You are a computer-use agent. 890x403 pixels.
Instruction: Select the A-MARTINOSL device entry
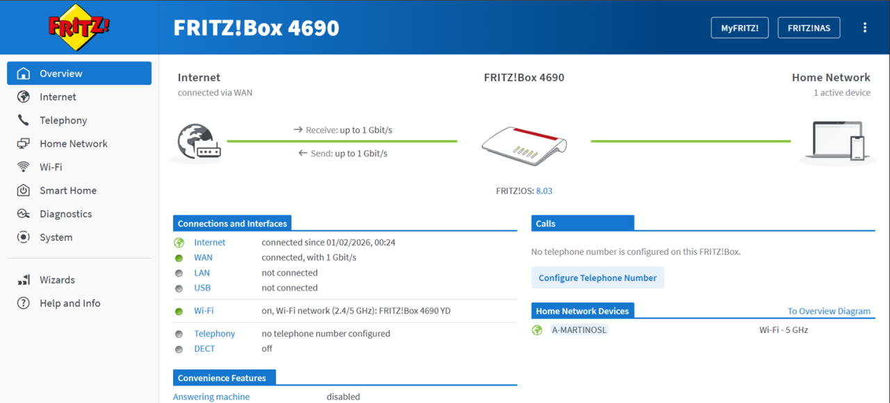(x=579, y=330)
